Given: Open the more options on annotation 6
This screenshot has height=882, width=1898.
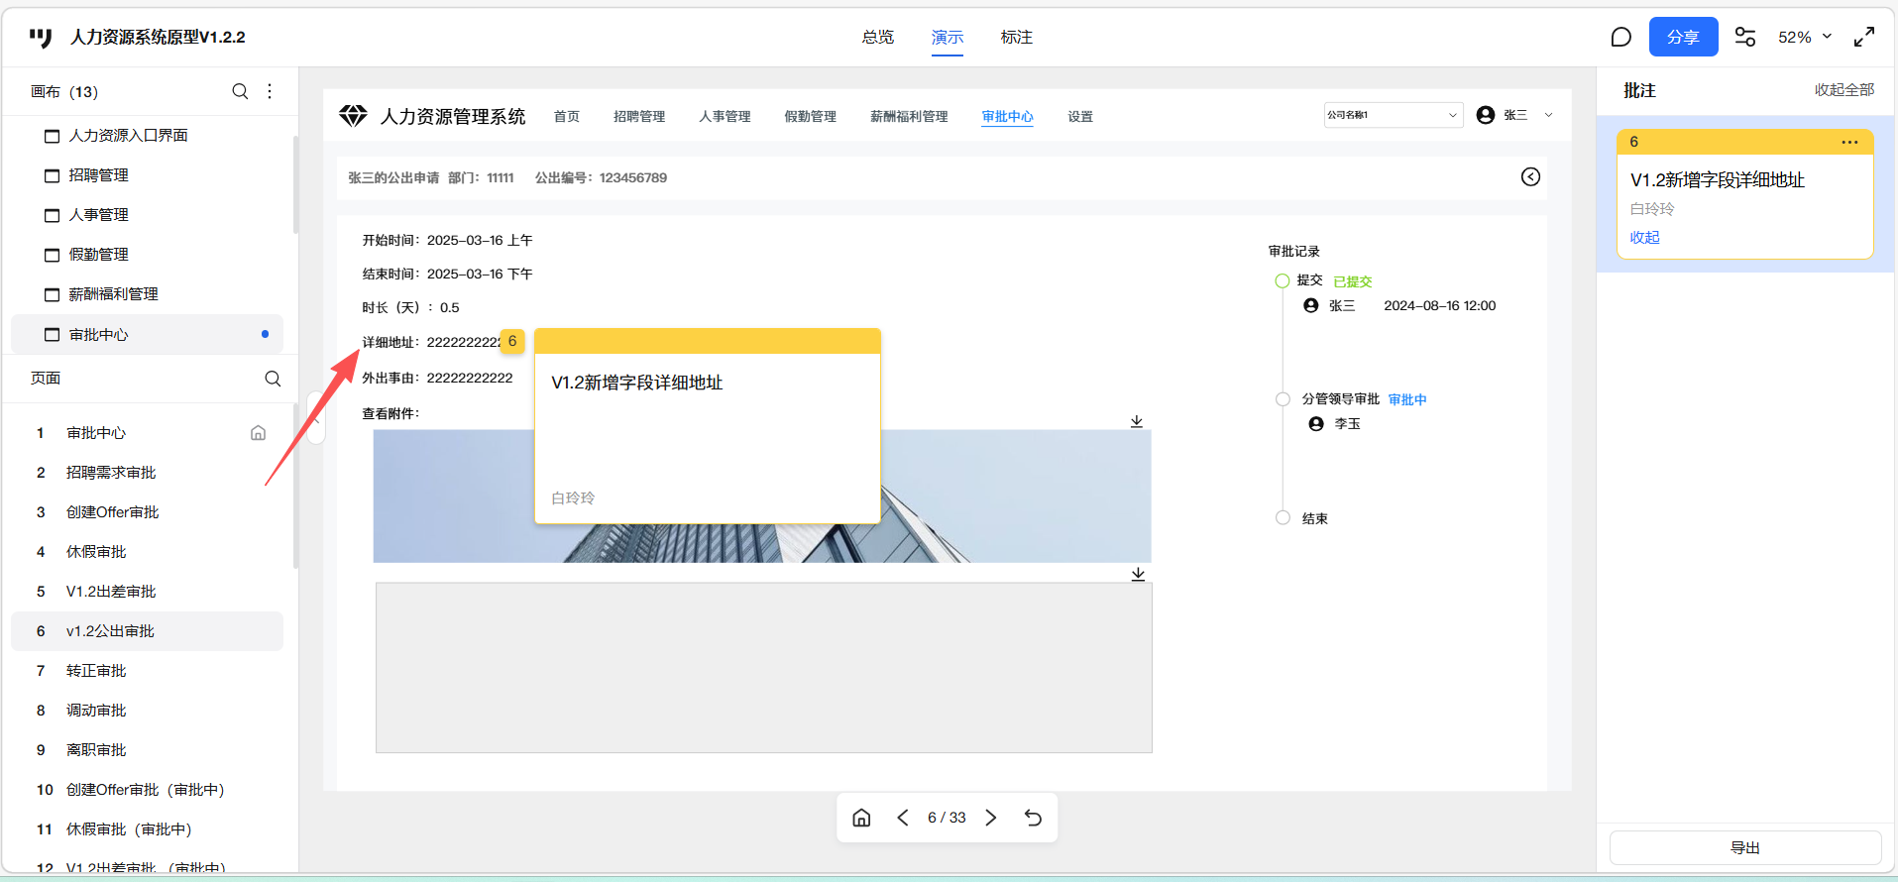Looking at the screenshot, I should [x=1849, y=142].
